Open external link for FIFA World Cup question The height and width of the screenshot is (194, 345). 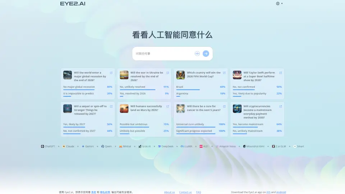point(224,73)
